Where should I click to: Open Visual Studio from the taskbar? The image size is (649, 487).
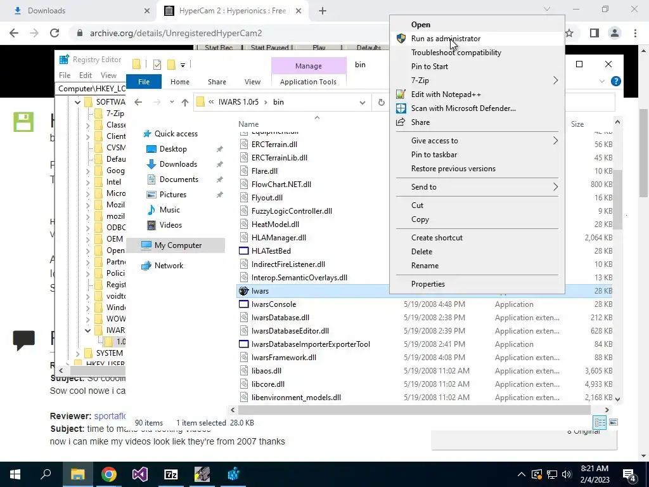click(140, 474)
